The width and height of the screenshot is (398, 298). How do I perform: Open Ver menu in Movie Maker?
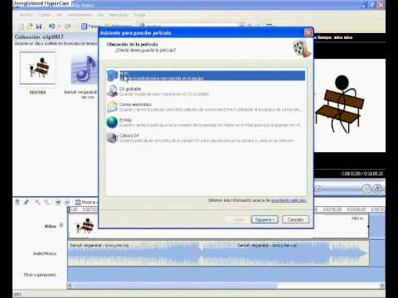click(60, 15)
